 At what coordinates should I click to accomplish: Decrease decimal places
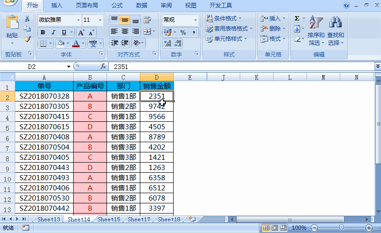pyautogui.click(x=178, y=44)
